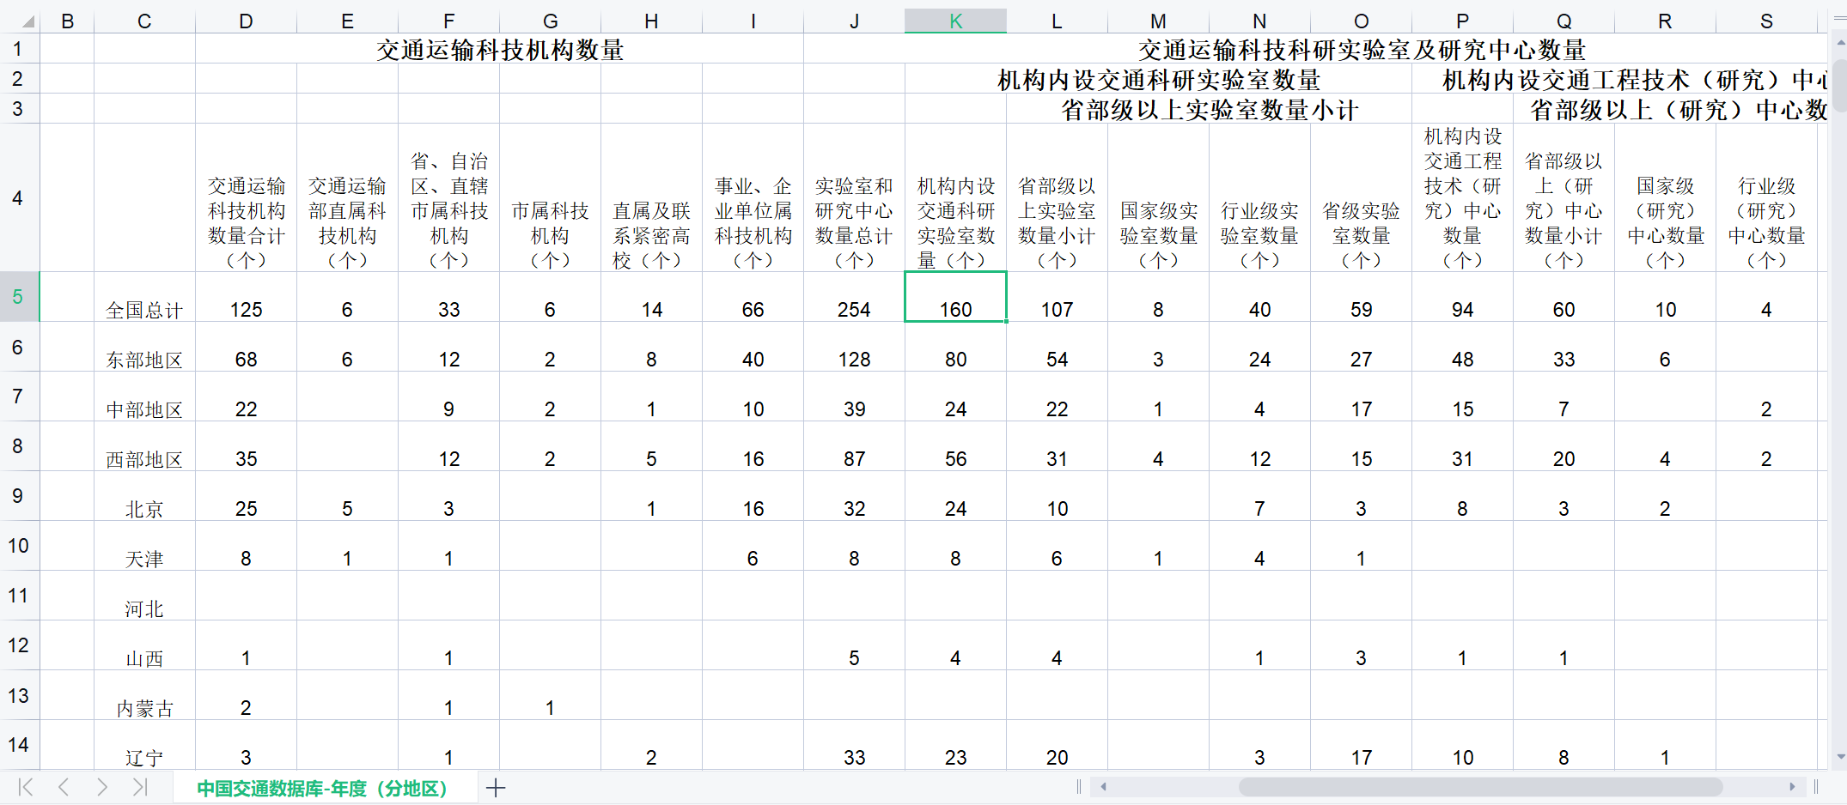Select all cells via corner triangle
1847x805 pixels.
coord(27,21)
